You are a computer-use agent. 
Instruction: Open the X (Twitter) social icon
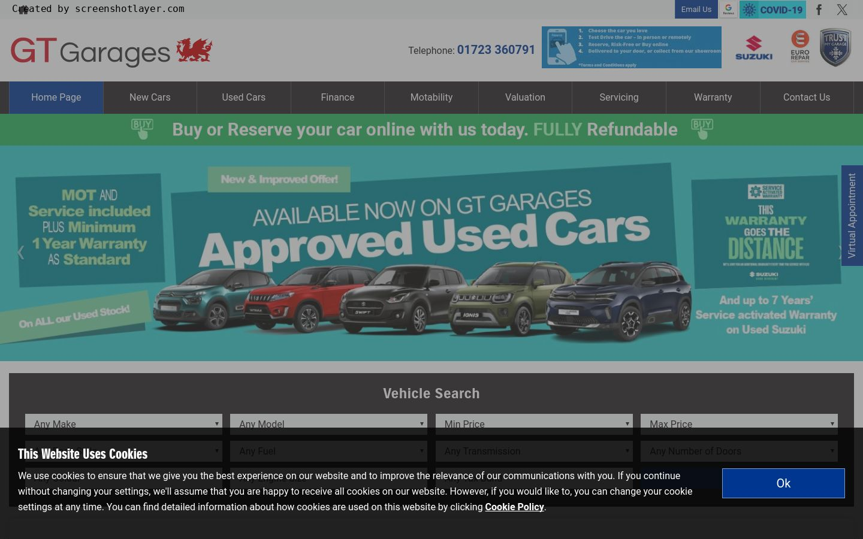pos(842,10)
